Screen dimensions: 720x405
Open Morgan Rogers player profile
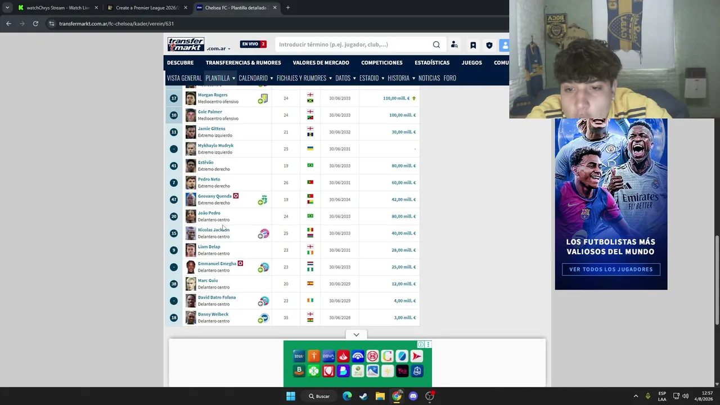click(213, 95)
